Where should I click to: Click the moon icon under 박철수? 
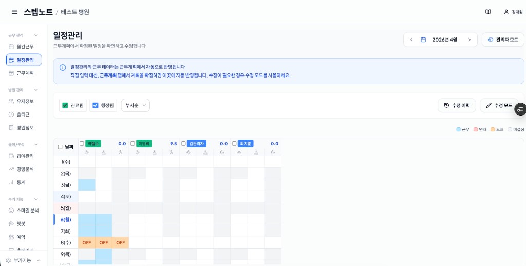click(120, 153)
